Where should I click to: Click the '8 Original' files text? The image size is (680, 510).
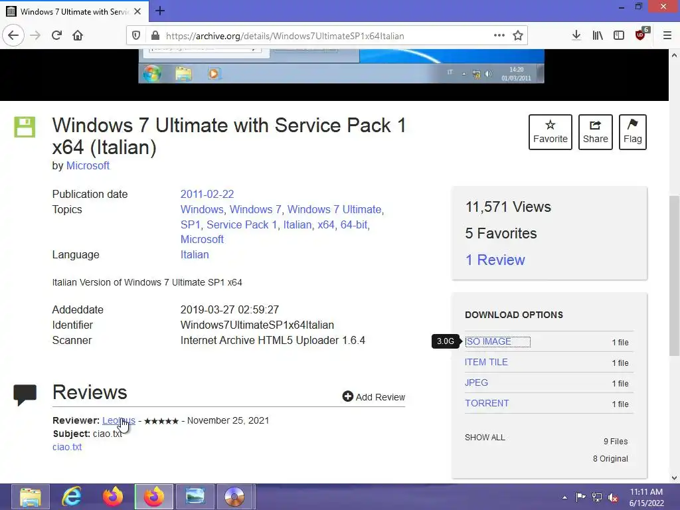tap(610, 459)
